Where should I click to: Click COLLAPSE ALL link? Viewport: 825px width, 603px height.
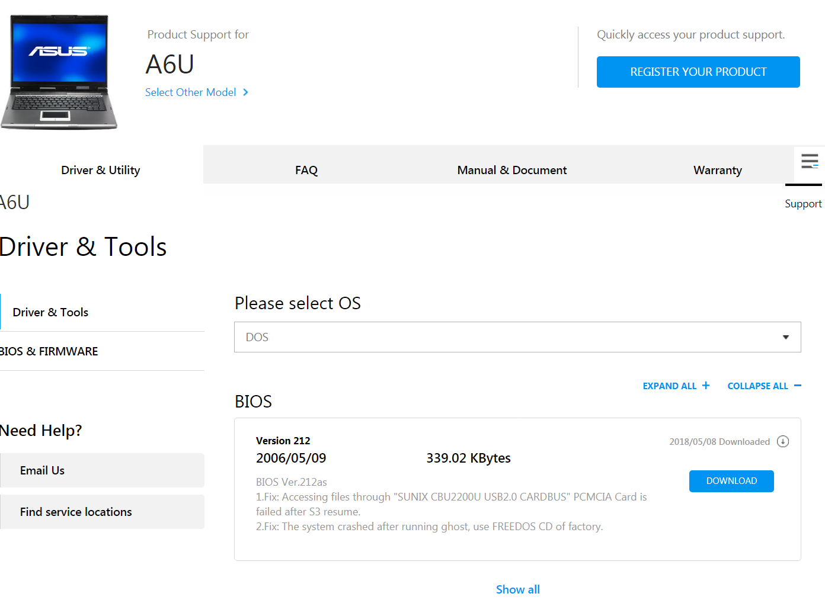click(x=758, y=386)
